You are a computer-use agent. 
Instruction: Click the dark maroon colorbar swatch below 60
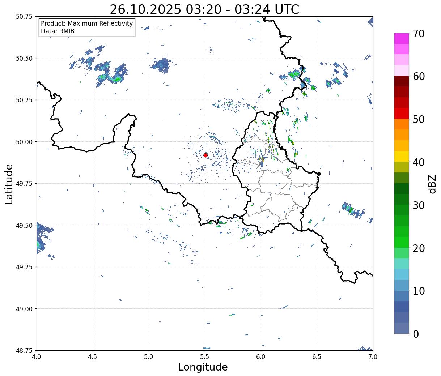(x=402, y=81)
